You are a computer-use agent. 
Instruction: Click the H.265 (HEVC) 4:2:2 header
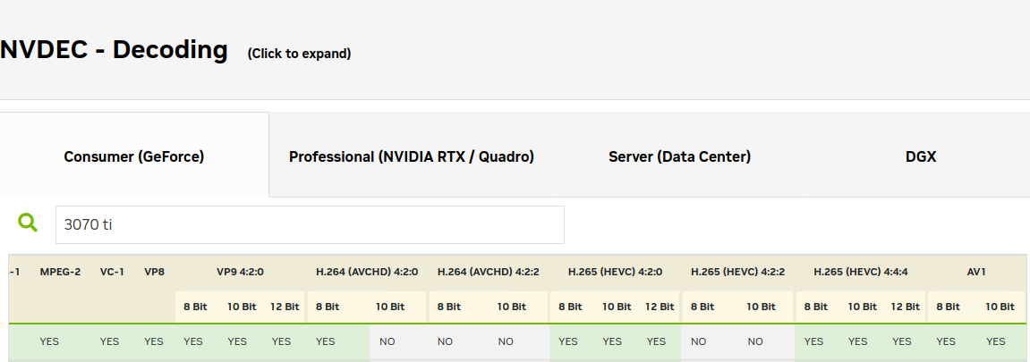(x=737, y=272)
